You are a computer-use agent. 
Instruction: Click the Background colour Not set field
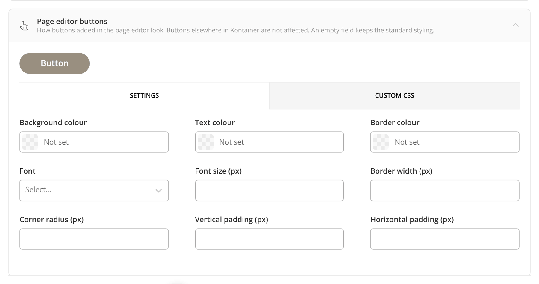(94, 142)
